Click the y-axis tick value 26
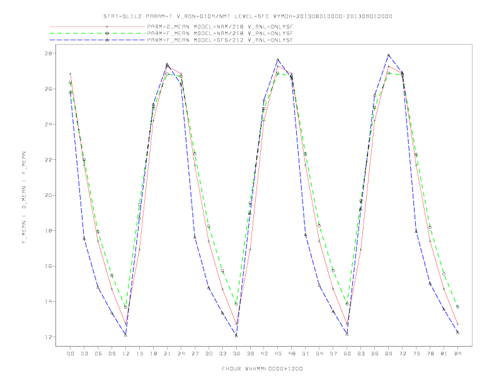This screenshot has height=385, width=499. pos(49,89)
